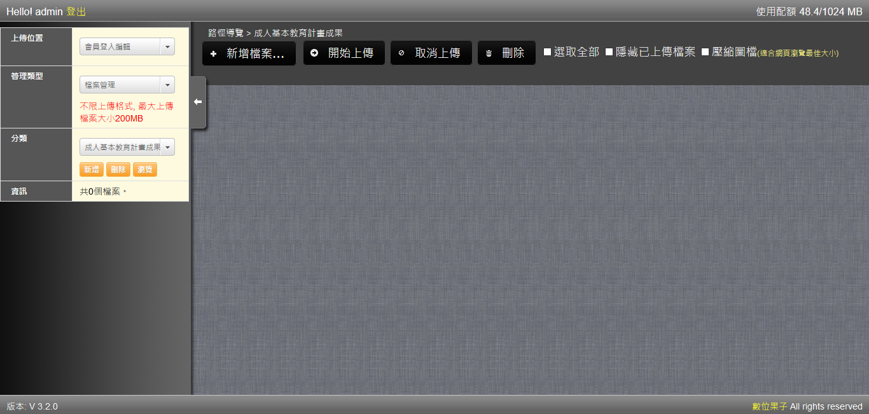869x414 pixels.
Task: Collapse sidebar with left arrow handle
Action: [198, 102]
